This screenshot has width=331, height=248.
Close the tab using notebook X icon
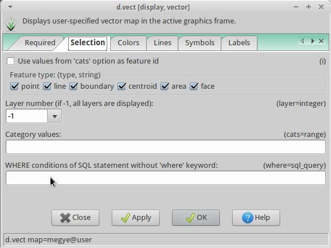coord(321,41)
